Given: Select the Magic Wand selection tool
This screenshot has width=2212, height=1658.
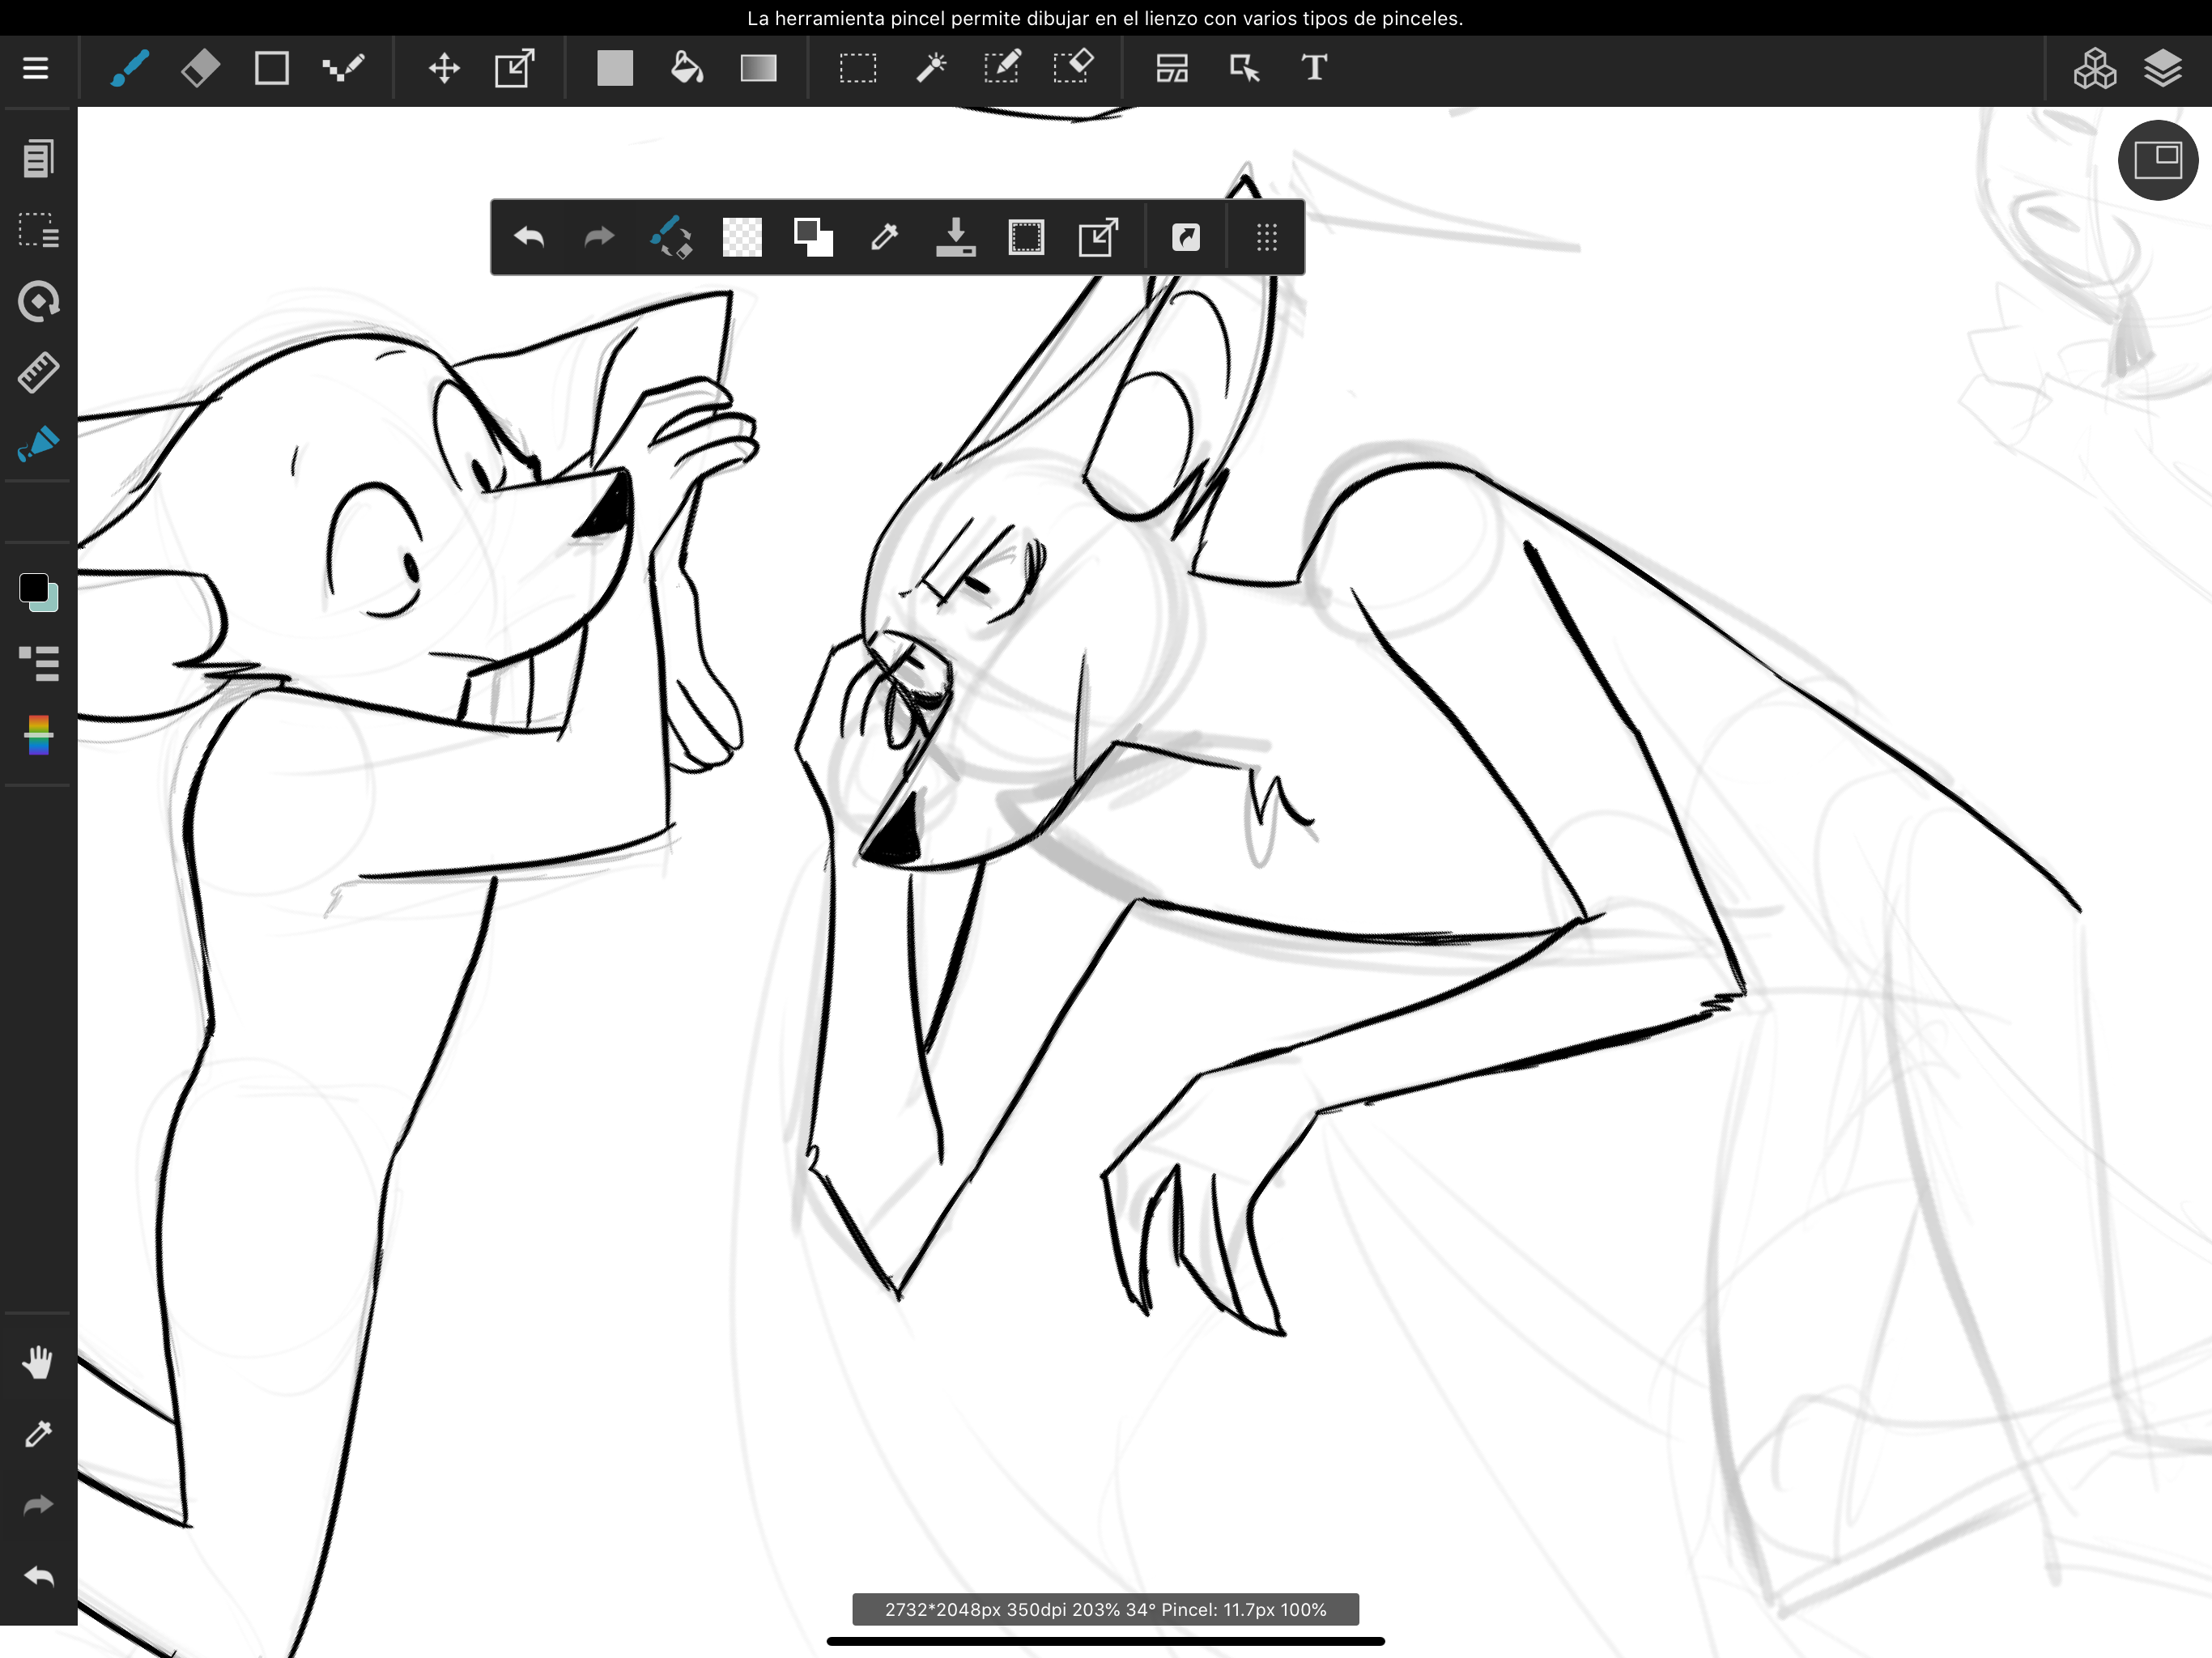Looking at the screenshot, I should click(931, 68).
